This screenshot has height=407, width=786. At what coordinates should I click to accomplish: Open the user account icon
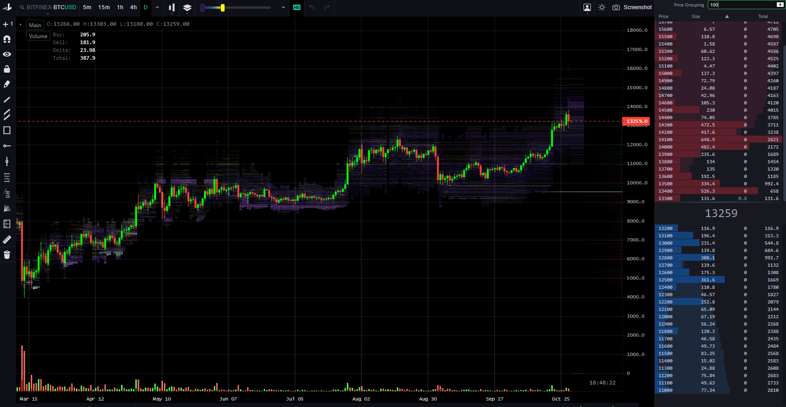[x=587, y=7]
